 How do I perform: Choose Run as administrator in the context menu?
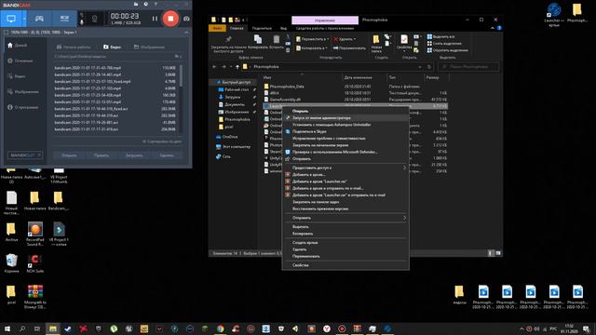(x=345, y=118)
